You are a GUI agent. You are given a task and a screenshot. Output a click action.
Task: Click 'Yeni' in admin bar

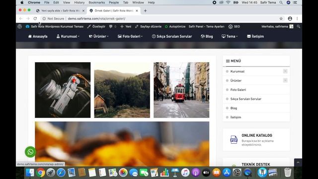pyautogui.click(x=126, y=26)
